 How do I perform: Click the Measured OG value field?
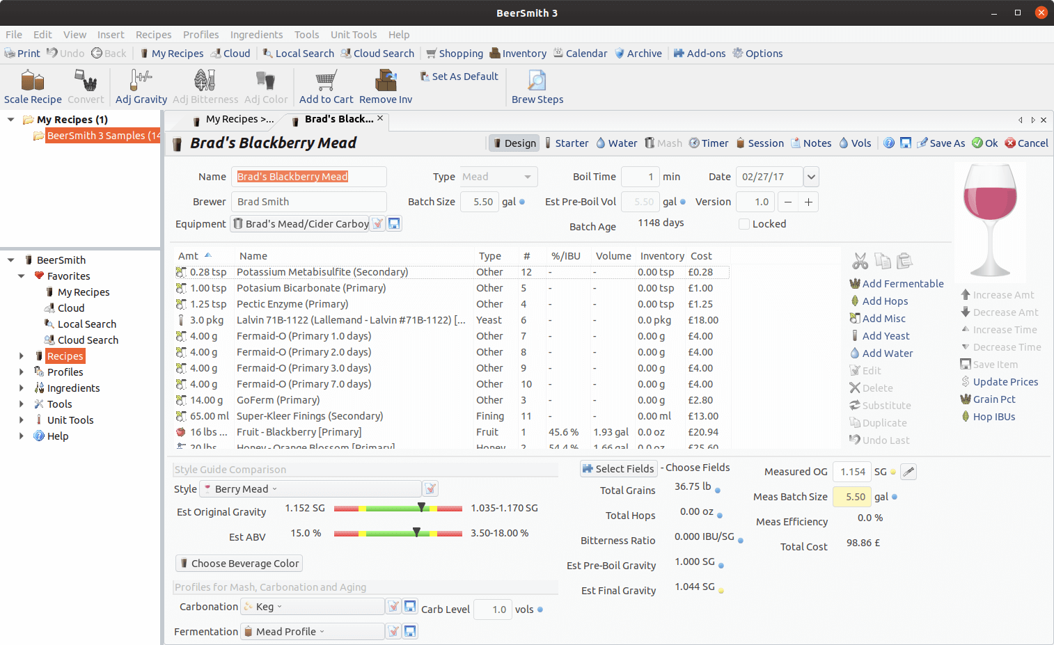click(852, 472)
